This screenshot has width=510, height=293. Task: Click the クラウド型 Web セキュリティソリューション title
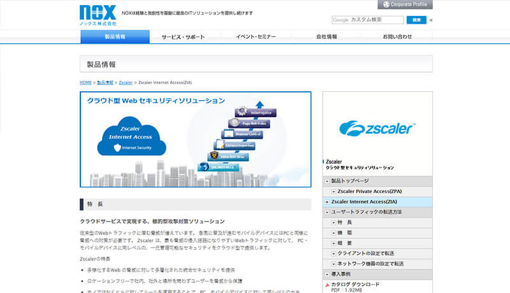point(156,101)
